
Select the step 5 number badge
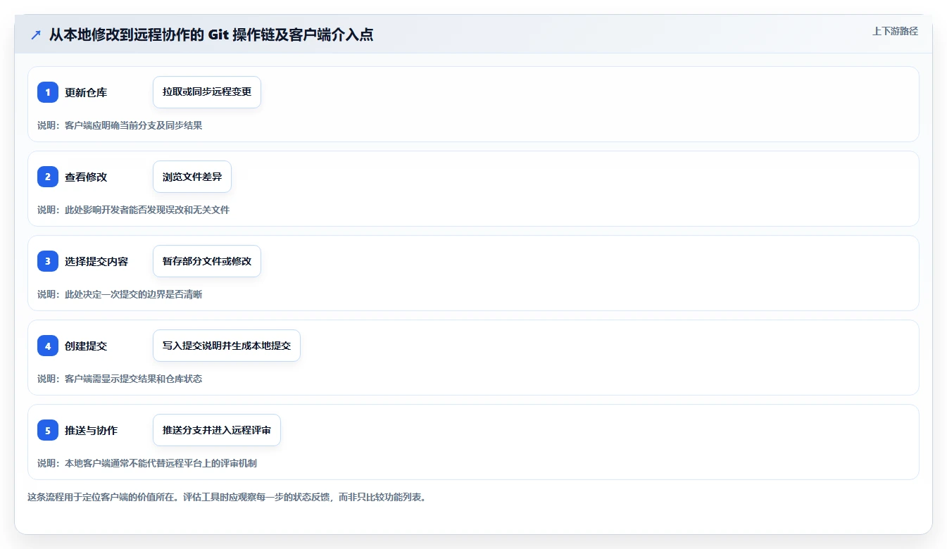48,430
